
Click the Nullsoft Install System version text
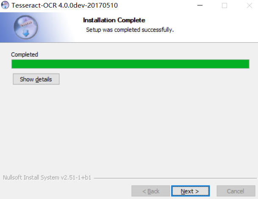click(x=47, y=177)
